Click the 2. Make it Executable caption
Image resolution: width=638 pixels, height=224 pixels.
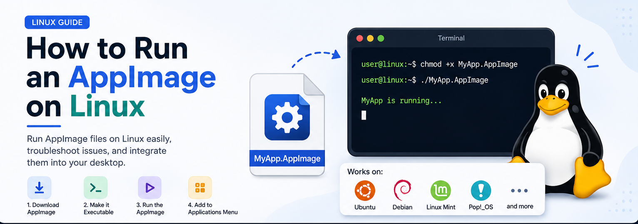coord(99,209)
